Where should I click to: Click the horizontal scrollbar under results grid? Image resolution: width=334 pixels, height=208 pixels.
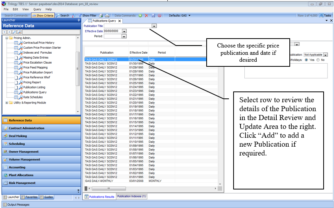click(154, 188)
